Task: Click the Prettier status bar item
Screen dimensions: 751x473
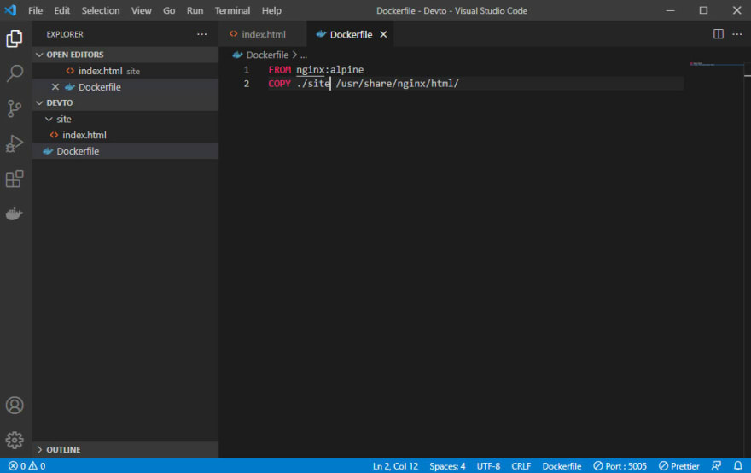Action: point(679,466)
